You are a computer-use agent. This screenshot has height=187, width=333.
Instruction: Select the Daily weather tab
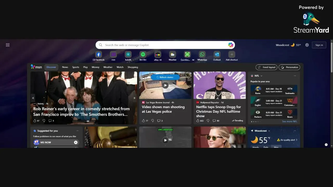[266, 147]
